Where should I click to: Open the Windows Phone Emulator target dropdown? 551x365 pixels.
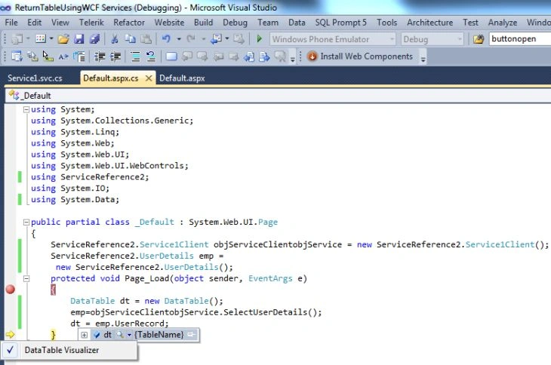tap(392, 39)
